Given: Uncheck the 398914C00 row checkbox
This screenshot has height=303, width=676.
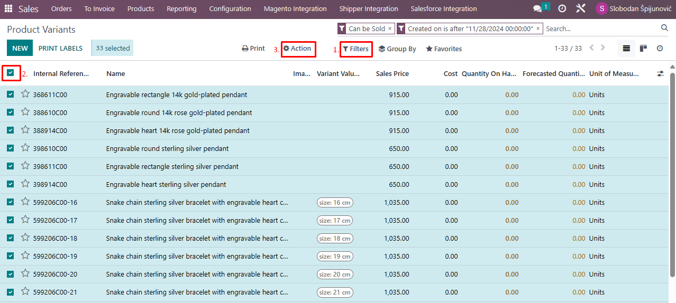Looking at the screenshot, I should click(11, 184).
